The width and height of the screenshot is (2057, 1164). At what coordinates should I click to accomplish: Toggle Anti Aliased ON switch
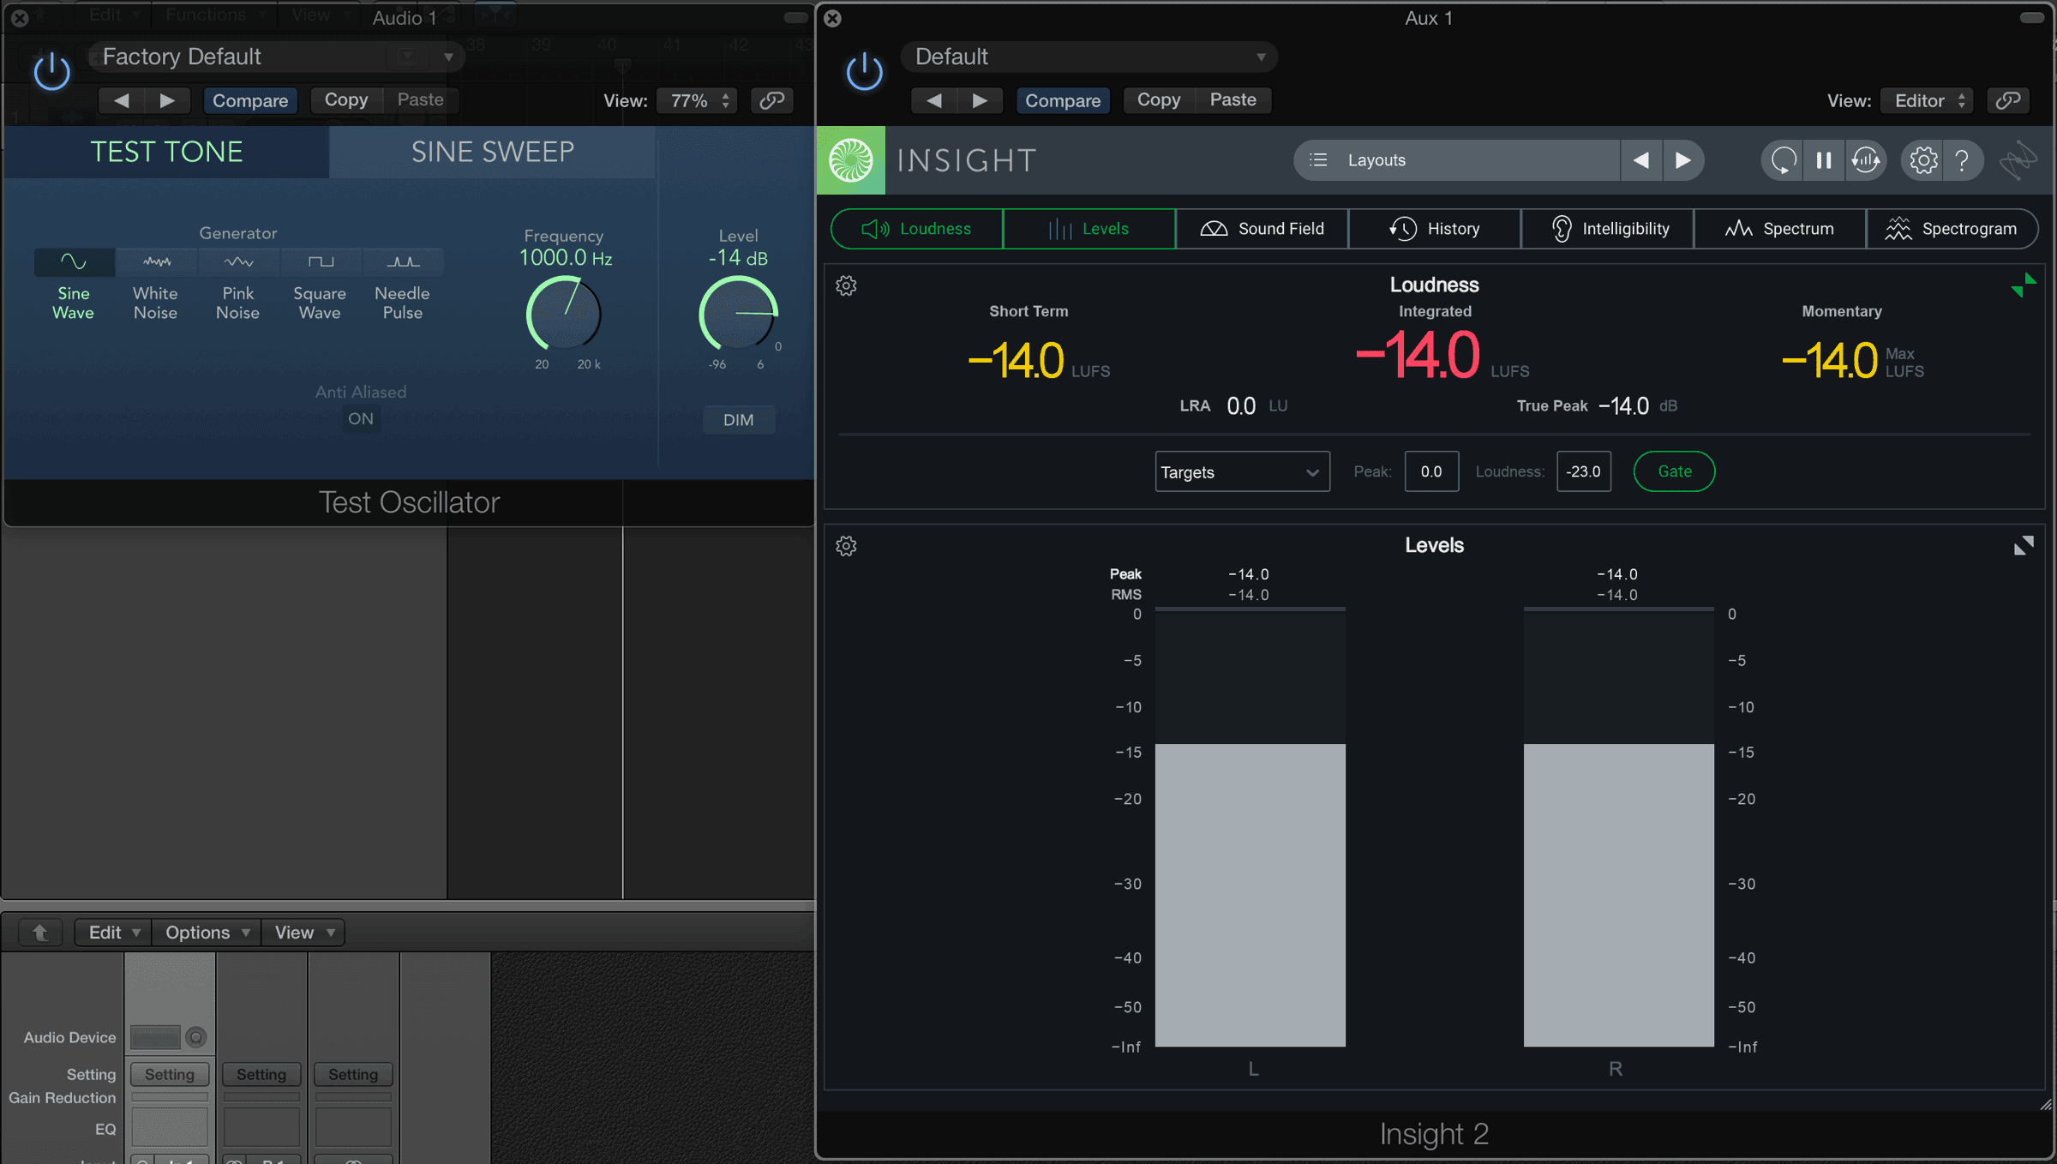tap(361, 419)
